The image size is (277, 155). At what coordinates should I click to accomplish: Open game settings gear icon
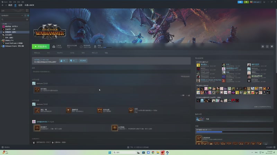click(263, 46)
